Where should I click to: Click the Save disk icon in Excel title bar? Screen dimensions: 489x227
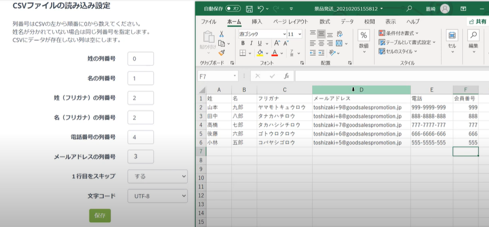(x=249, y=9)
